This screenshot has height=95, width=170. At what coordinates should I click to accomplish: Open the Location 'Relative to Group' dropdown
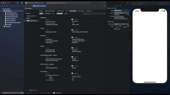[x=121, y=13]
